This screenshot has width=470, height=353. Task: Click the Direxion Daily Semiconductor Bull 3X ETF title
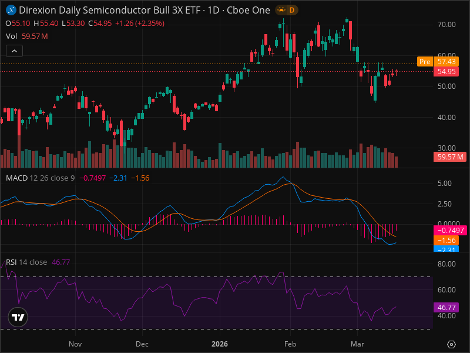pyautogui.click(x=110, y=10)
